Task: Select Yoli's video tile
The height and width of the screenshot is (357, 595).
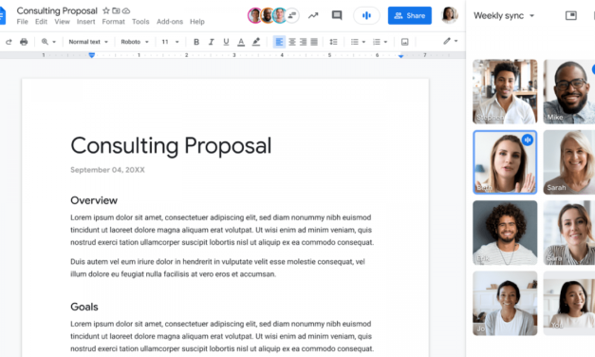Action: [568, 303]
